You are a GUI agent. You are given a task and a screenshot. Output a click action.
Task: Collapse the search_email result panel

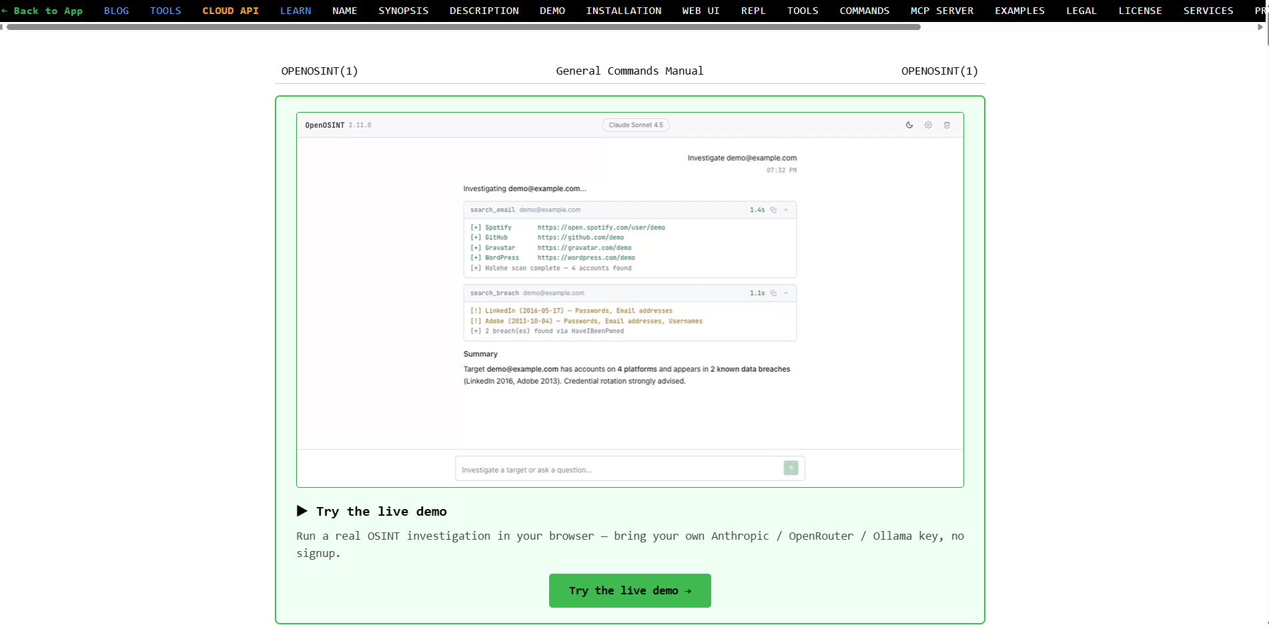point(786,210)
